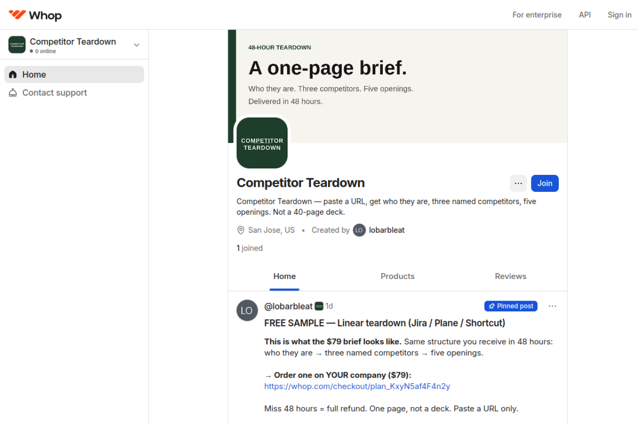Screen dimensions: 638x425
Task: Open creator profile lobarbleat link
Action: pos(387,230)
